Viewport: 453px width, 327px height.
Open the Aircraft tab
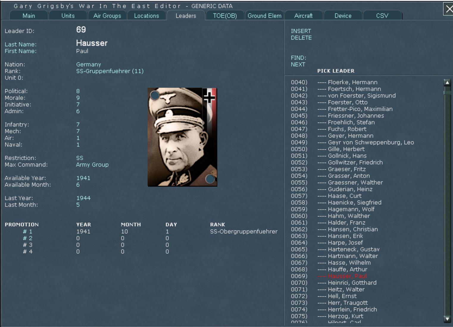pos(304,16)
